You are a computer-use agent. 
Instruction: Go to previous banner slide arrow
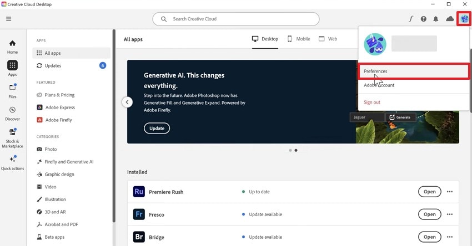click(127, 102)
